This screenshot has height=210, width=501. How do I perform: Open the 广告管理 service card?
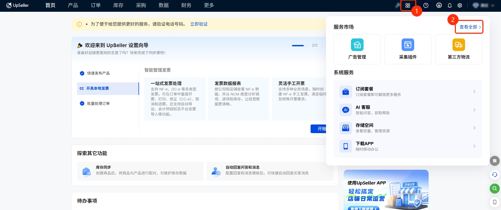(357, 49)
